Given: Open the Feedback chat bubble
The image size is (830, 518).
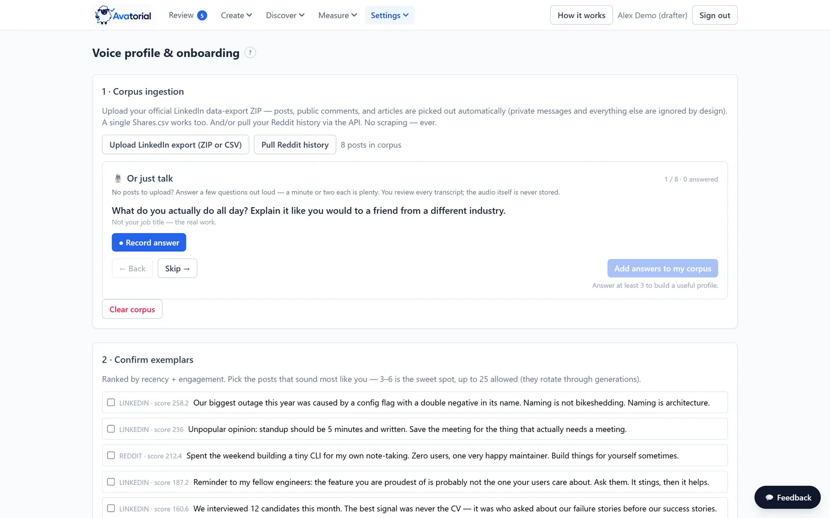Looking at the screenshot, I should pos(787,497).
